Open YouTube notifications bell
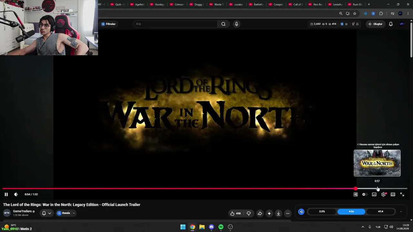Image resolution: width=413 pixels, height=232 pixels. point(391,24)
